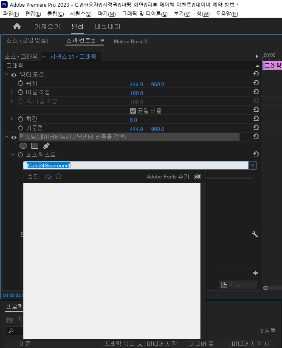The width and height of the screenshot is (282, 348).
Task: Select the pink 그래픽 clip in timeline
Action: (272, 65)
